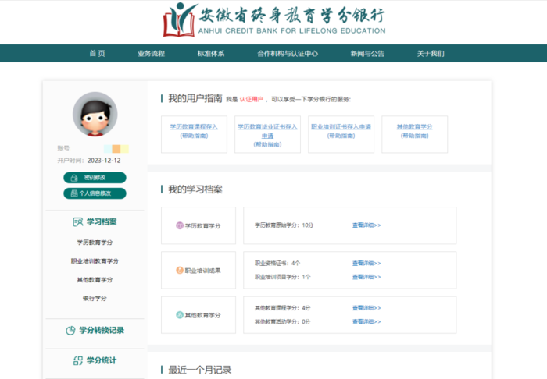
Task: Click the 职业培训成果 archive card
Action: 198,271
